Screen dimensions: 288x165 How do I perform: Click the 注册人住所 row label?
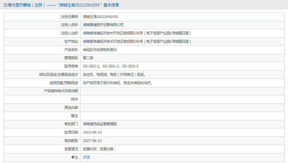coord(69,33)
